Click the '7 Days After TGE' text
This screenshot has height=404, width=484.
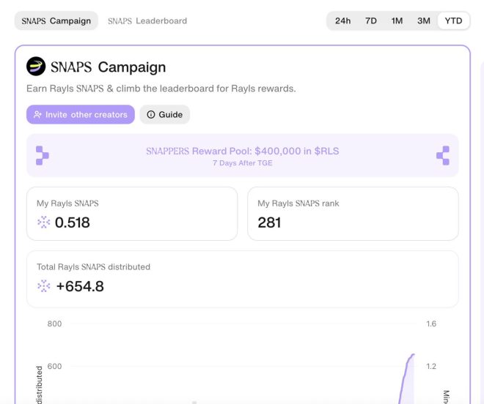[242, 163]
